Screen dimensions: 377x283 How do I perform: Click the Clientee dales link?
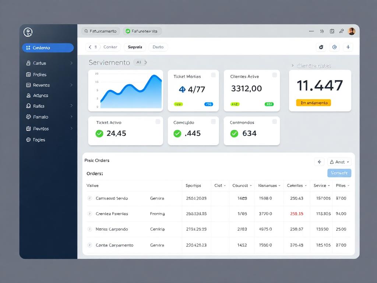tap(314, 66)
